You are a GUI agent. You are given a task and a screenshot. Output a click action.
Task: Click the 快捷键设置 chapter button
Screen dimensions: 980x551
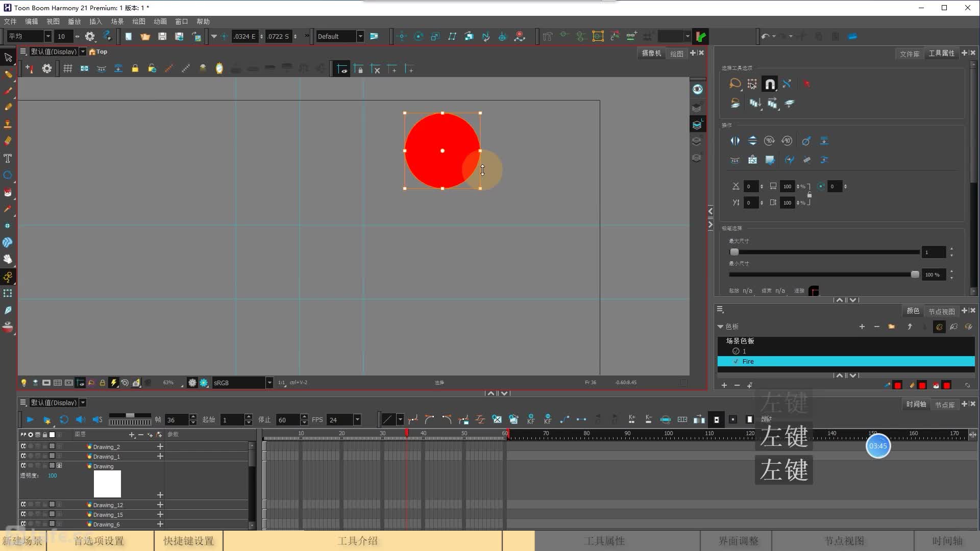(x=188, y=541)
